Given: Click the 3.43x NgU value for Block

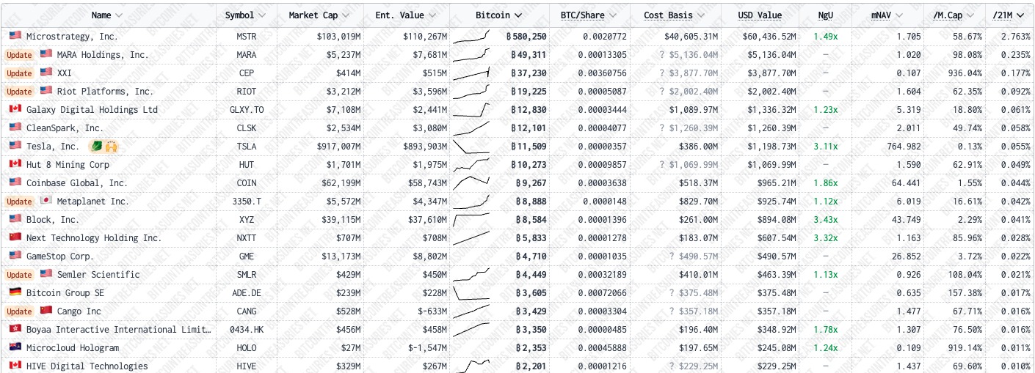Looking at the screenshot, I should [825, 219].
